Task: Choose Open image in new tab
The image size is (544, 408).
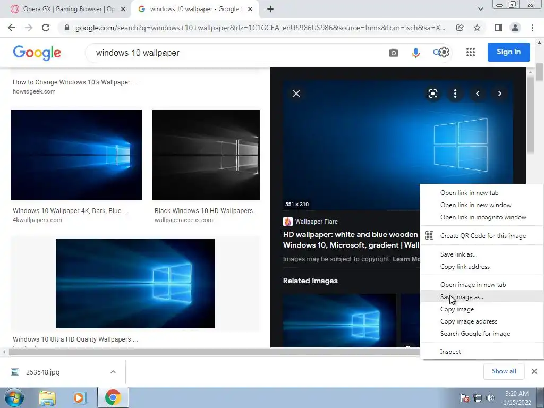Action: point(481,285)
